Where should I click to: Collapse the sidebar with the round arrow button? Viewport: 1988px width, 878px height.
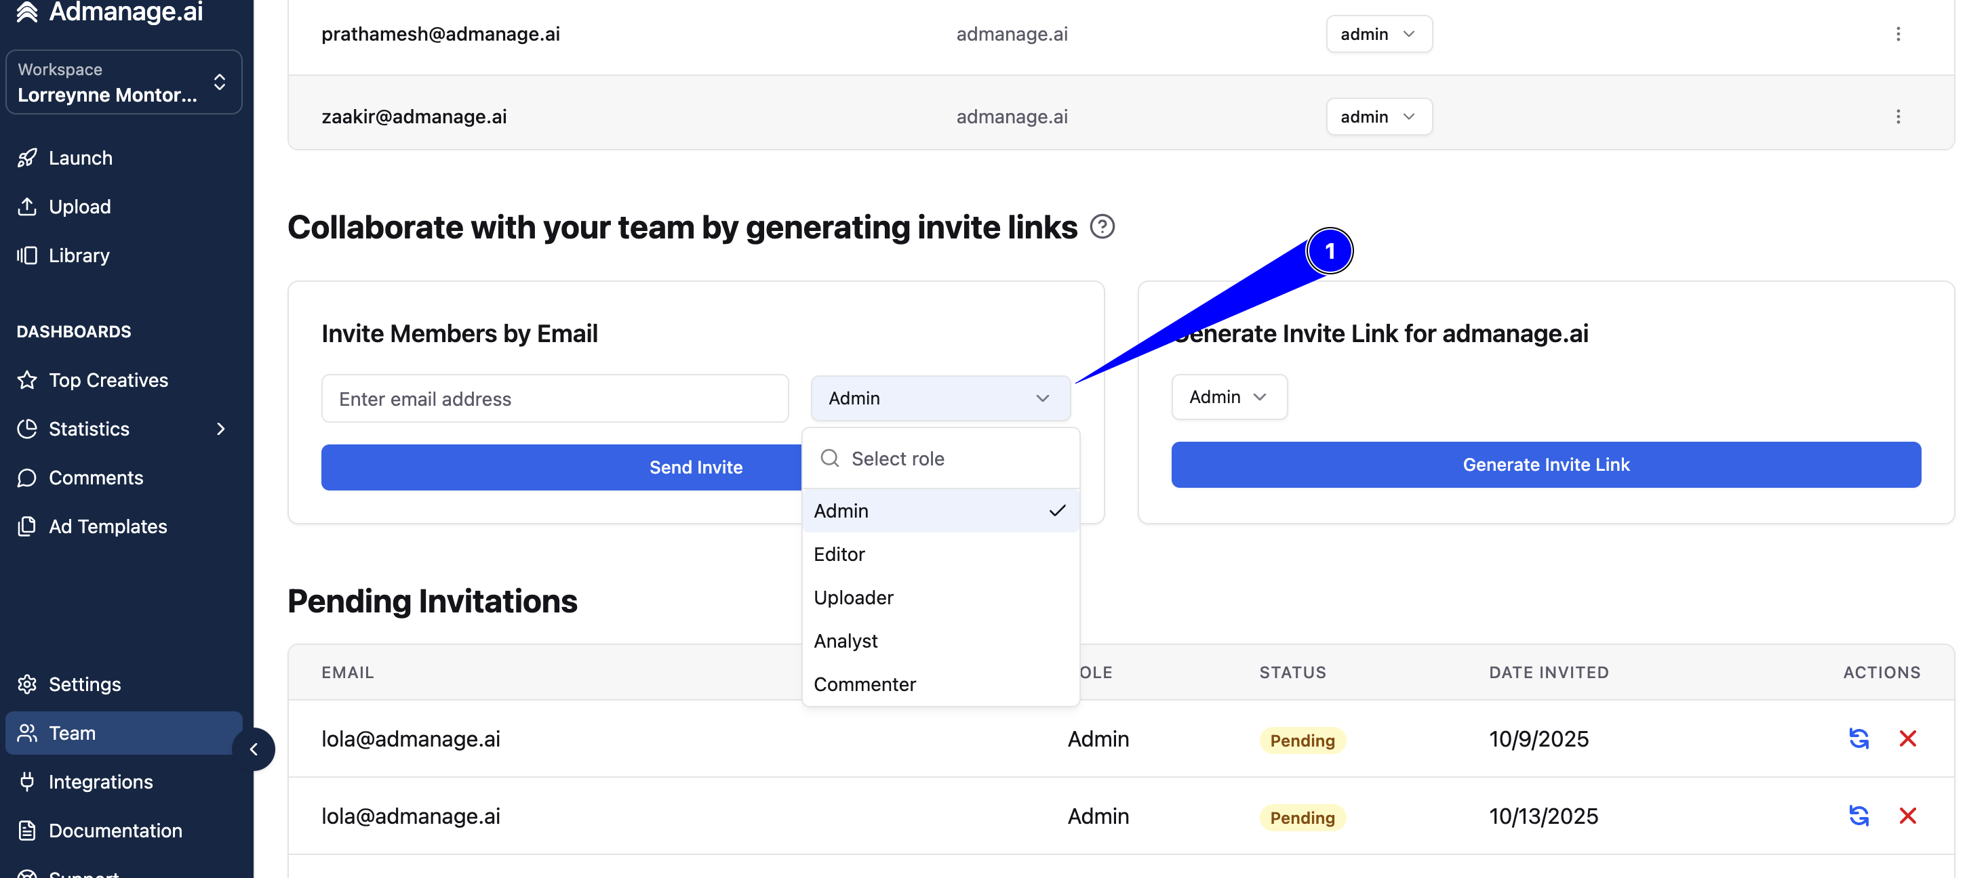(254, 749)
